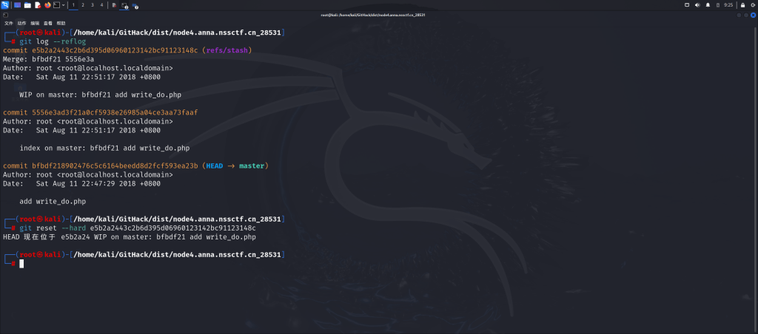This screenshot has height=334, width=758.
Task: Switch to workspace 1
Action: [x=73, y=5]
